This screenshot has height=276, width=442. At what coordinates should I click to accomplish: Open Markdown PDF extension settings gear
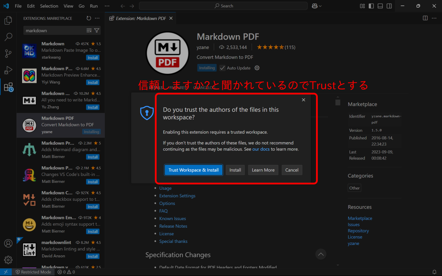[257, 68]
